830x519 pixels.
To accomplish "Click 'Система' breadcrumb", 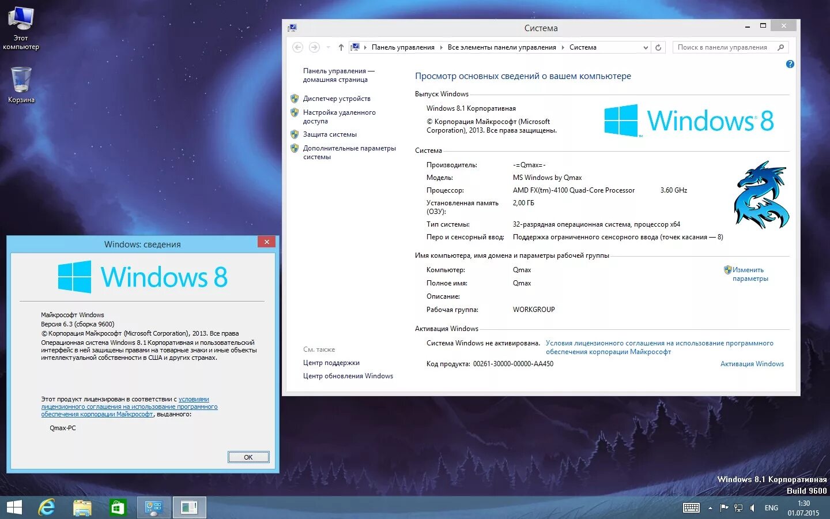I will [583, 47].
